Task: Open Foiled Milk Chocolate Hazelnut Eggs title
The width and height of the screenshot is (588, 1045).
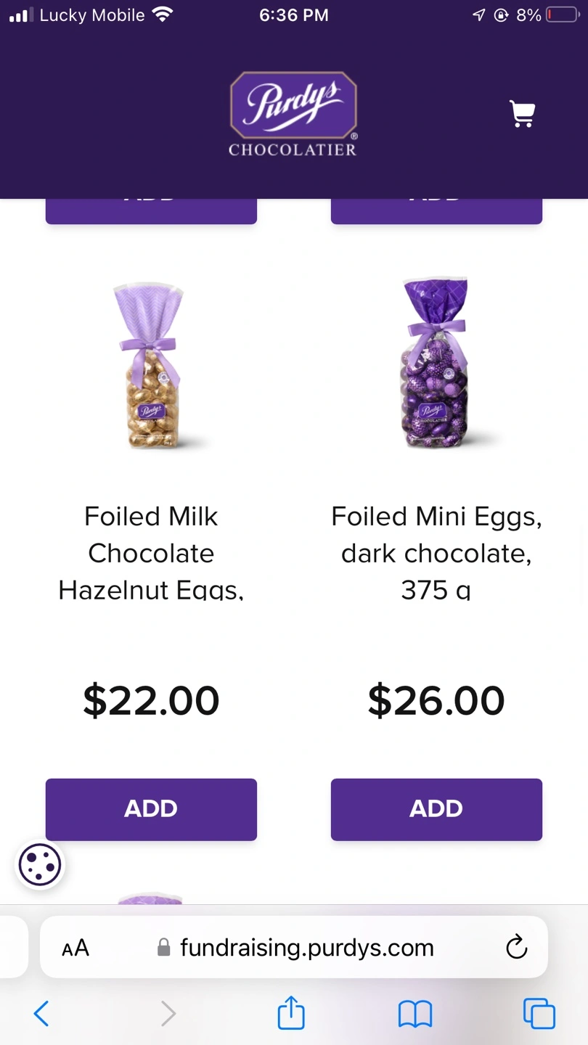Action: point(151,553)
